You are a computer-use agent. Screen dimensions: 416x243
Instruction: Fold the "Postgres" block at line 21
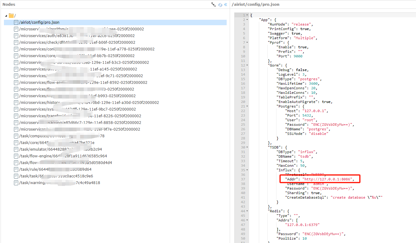(247, 106)
